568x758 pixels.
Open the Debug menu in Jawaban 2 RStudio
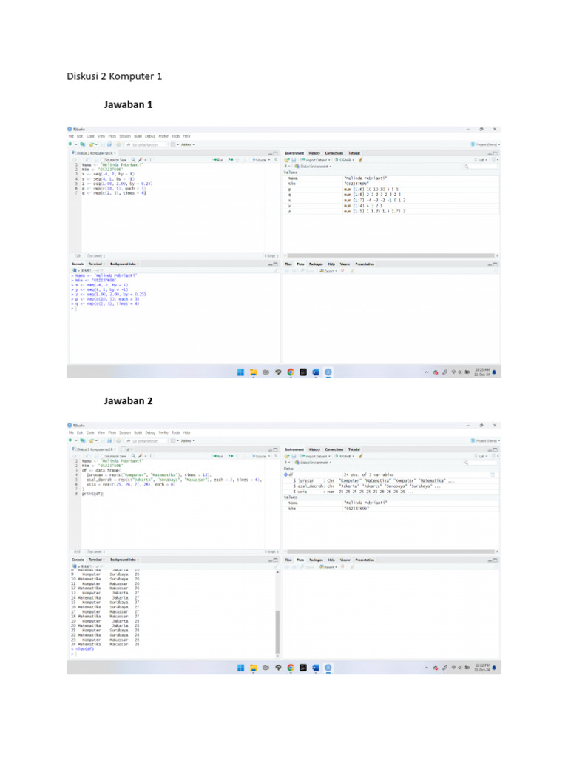click(x=150, y=432)
